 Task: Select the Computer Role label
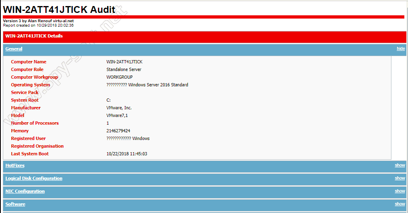(27, 69)
